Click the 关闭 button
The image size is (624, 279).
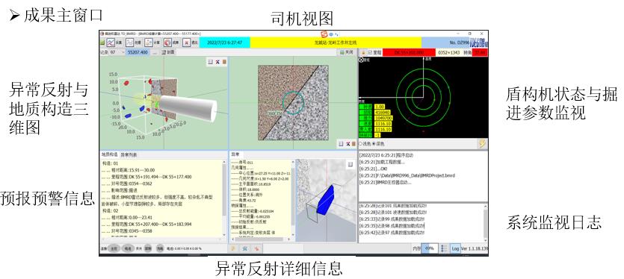[x=346, y=52]
